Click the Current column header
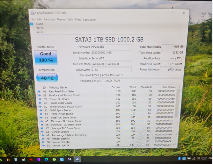This screenshot has height=164, width=213. tap(116, 87)
